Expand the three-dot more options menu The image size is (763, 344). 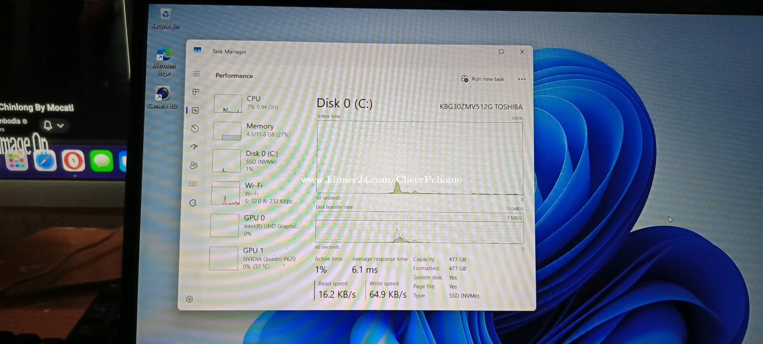coord(521,79)
